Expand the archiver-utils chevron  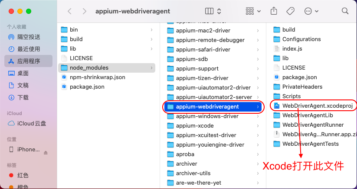click(x=258, y=173)
